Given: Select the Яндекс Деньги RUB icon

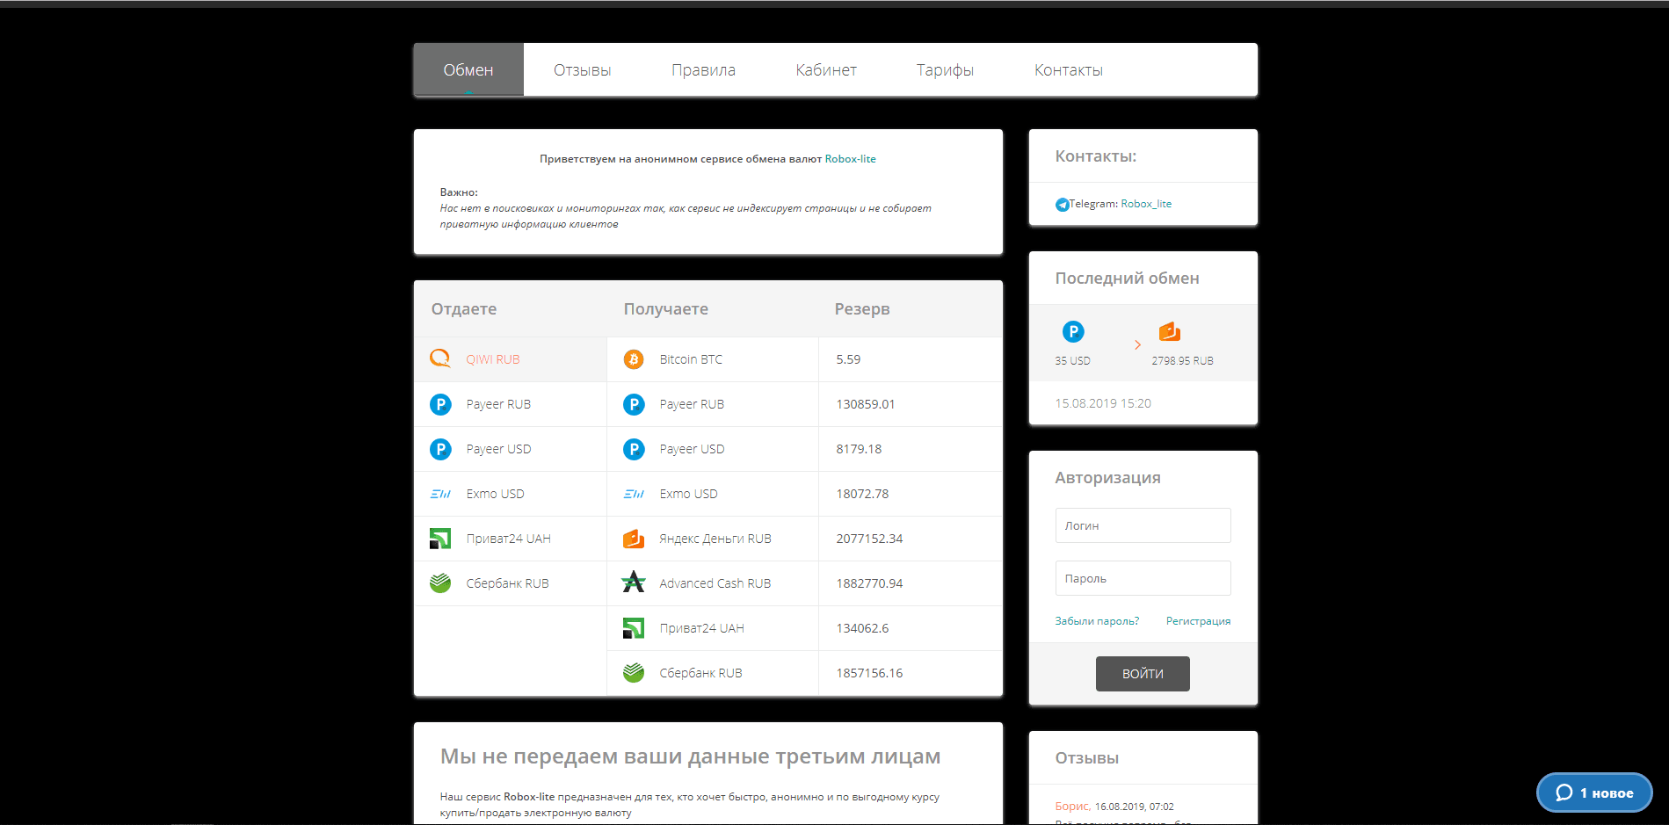Looking at the screenshot, I should pyautogui.click(x=634, y=538).
